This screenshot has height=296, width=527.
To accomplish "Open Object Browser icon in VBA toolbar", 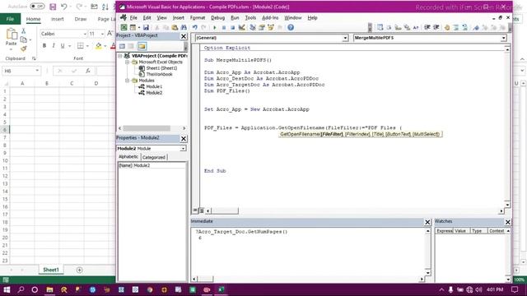I will [x=271, y=27].
